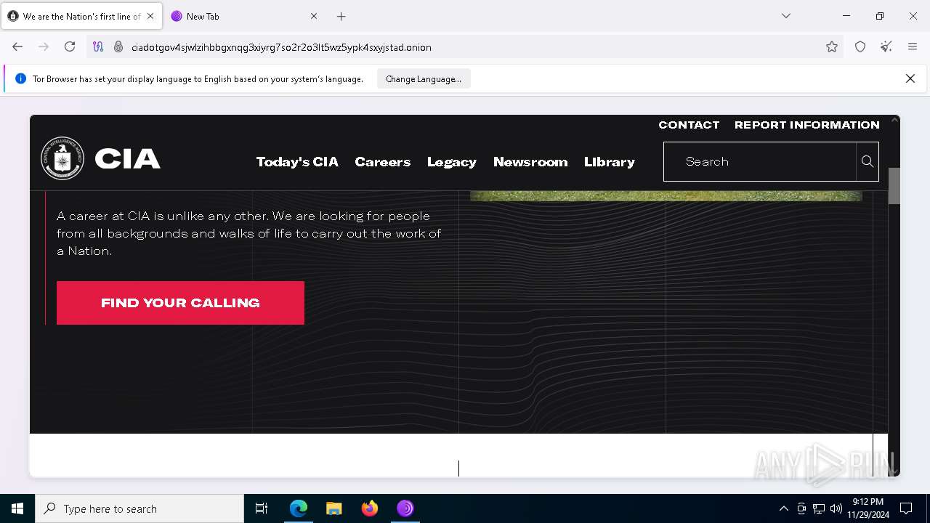
Task: Click the CIA site search field
Action: tap(760, 161)
